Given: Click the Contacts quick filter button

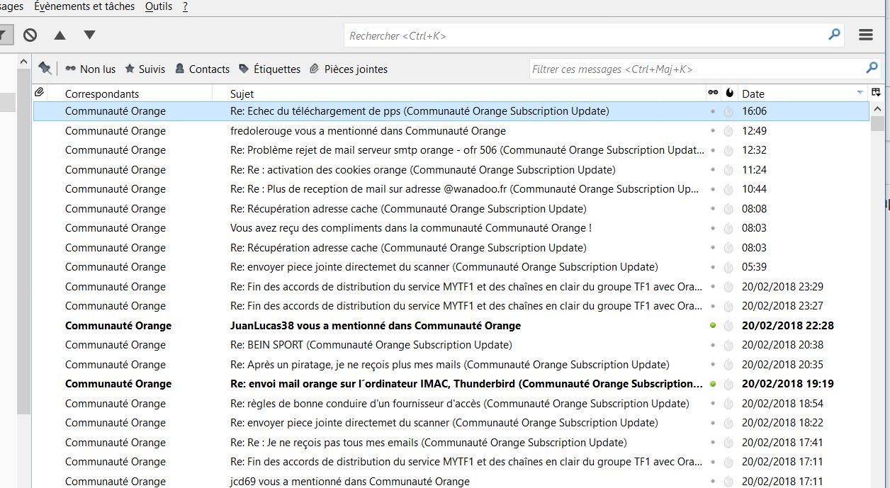Looking at the screenshot, I should [x=202, y=69].
